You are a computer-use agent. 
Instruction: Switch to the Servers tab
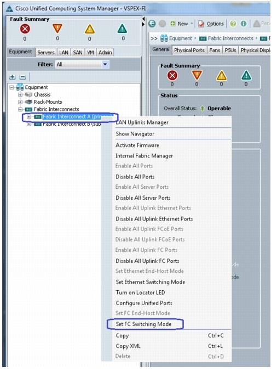pyautogui.click(x=46, y=53)
